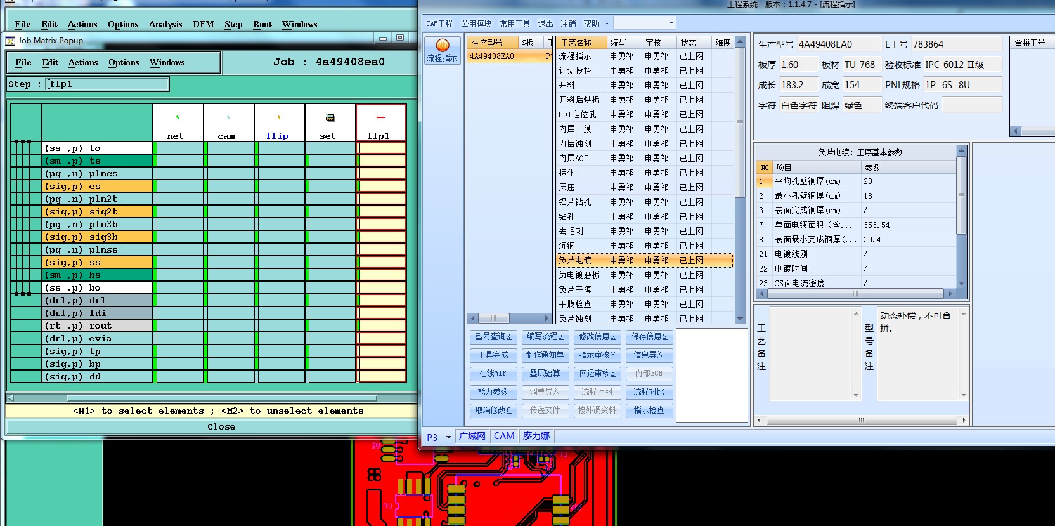
Task: Select the flip step column icon
Action: [279, 117]
